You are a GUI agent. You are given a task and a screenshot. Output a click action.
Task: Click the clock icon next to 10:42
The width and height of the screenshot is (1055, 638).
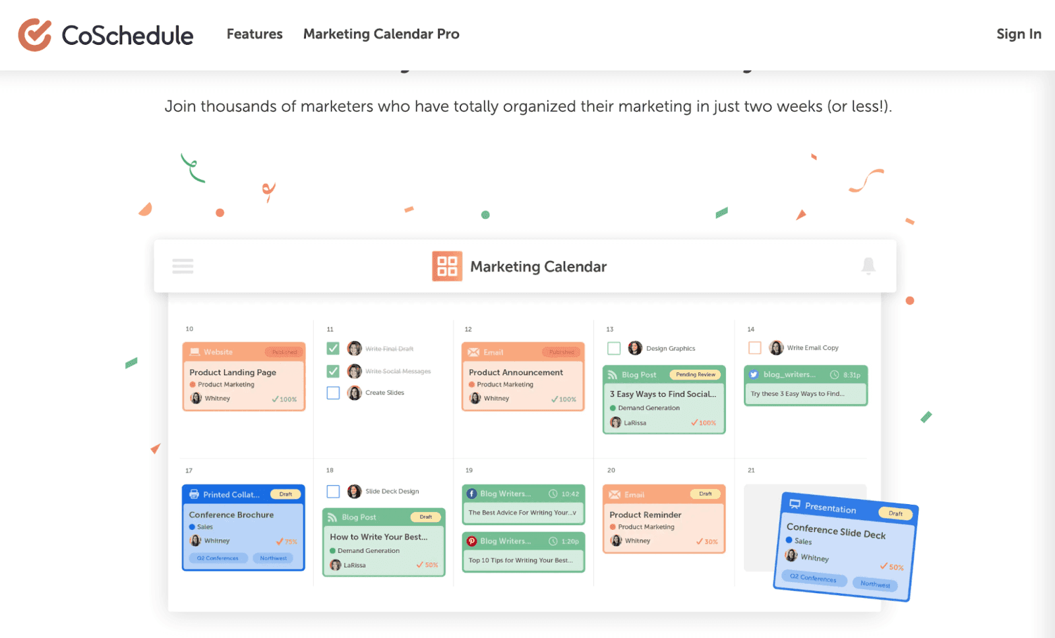click(x=553, y=494)
